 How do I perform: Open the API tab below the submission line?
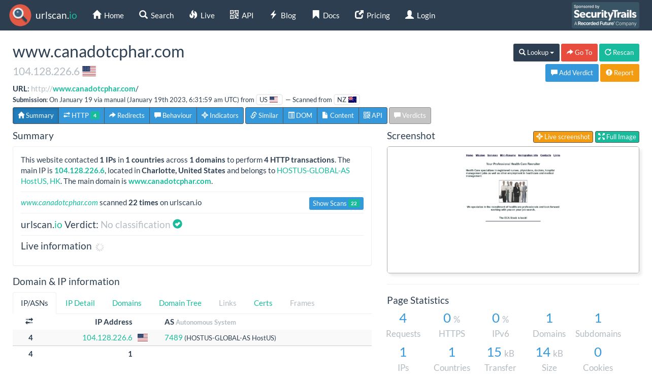[373, 115]
